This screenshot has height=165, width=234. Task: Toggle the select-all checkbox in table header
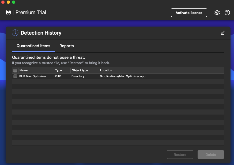pyautogui.click(x=15, y=71)
